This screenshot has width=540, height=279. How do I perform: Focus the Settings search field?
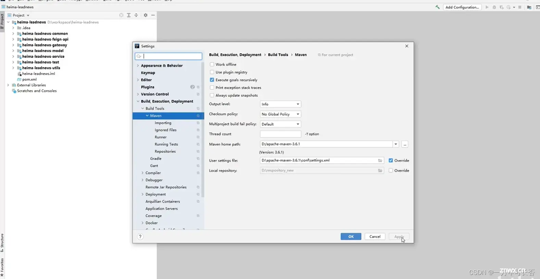click(168, 56)
